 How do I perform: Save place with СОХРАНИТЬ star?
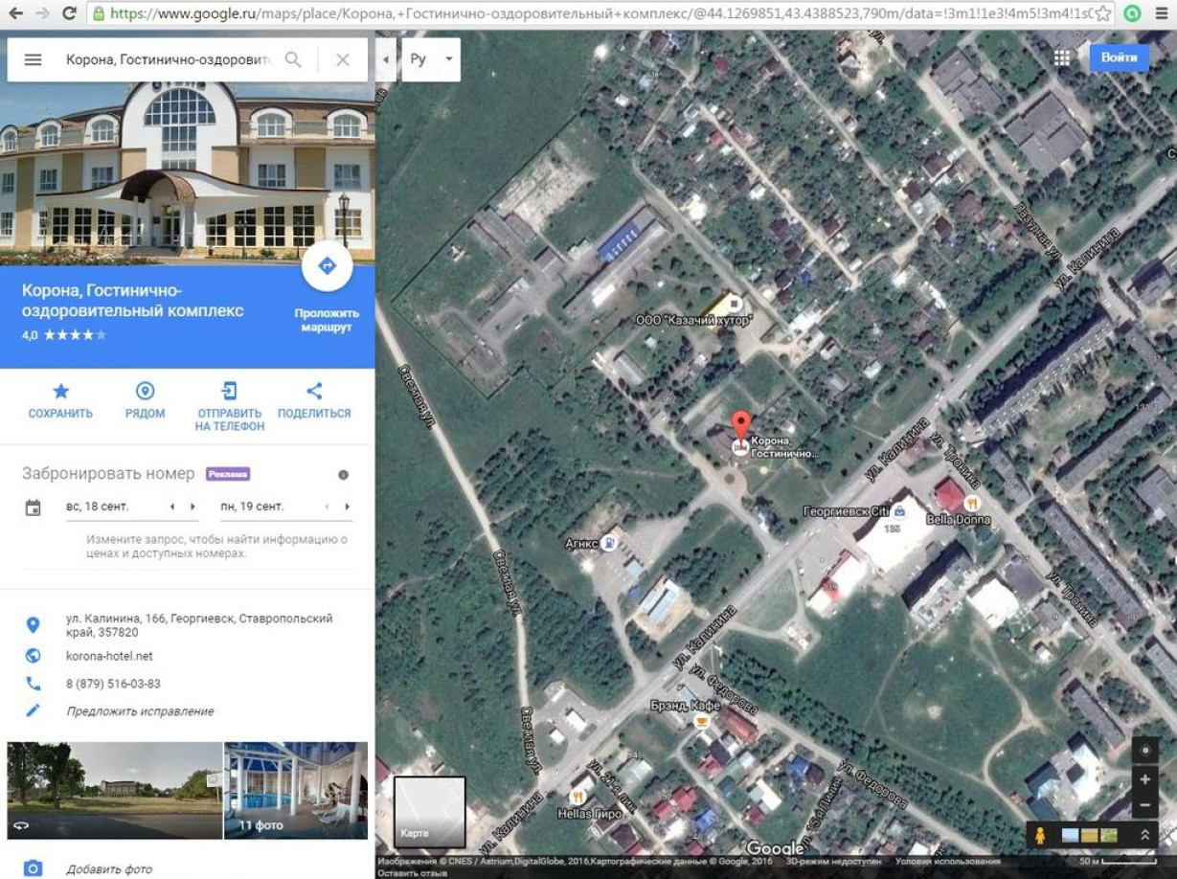pos(60,401)
